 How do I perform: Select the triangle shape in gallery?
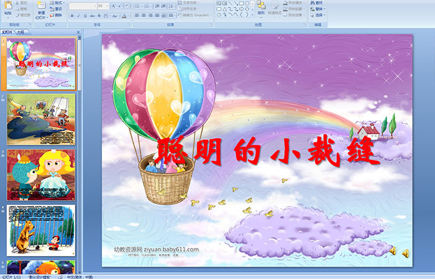pyautogui.click(x=224, y=9)
